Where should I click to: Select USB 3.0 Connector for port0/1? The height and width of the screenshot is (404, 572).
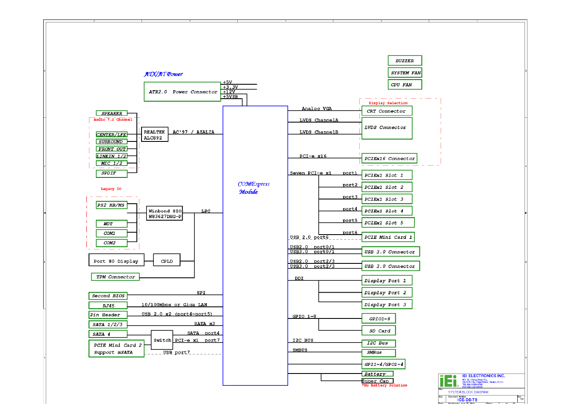point(391,252)
